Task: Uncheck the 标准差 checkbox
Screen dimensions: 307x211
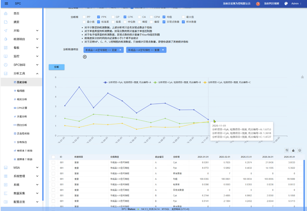Action: click(x=98, y=22)
